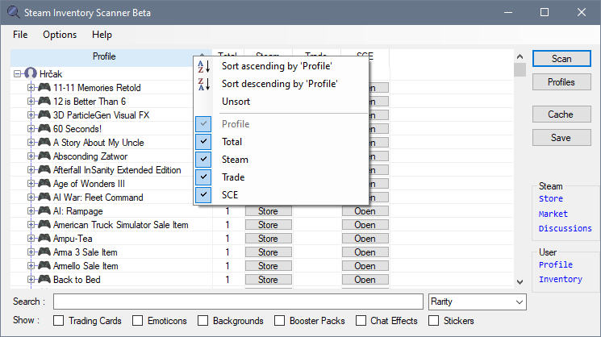
Task: Click the gamepad icon beside Back to Bed
Action: pyautogui.click(x=44, y=280)
